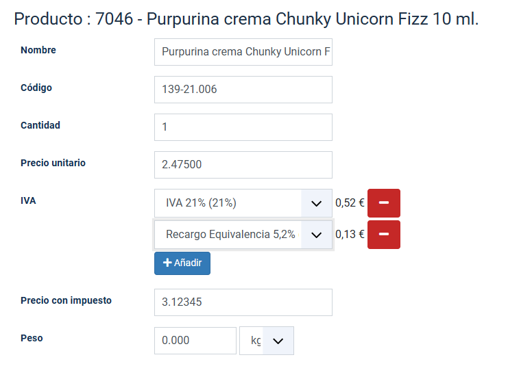Click the plus icon on Añadir
The height and width of the screenshot is (366, 519).
pyautogui.click(x=167, y=263)
